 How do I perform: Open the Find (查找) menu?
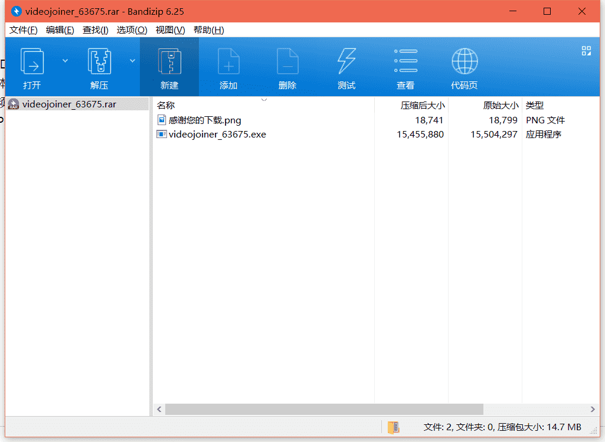click(x=95, y=30)
